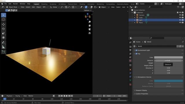Click the outliner filter funnel icon
Screen dimensions: 185x104
[178, 7]
